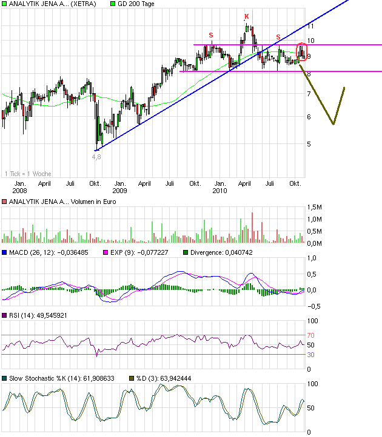Select the 'GD 200 Tage' legend label
The image size is (382, 437).
[136, 4]
